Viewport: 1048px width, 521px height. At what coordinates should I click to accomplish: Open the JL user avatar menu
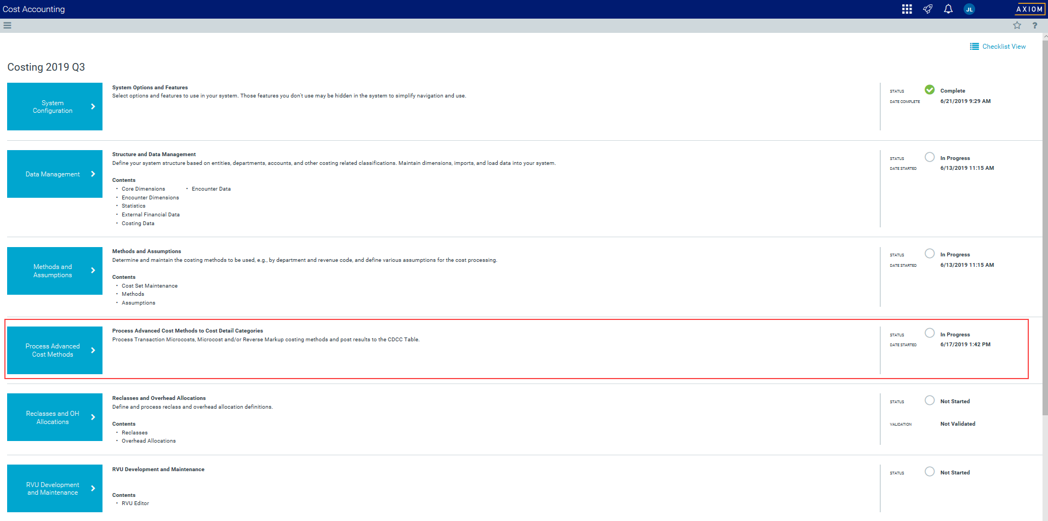pos(969,9)
